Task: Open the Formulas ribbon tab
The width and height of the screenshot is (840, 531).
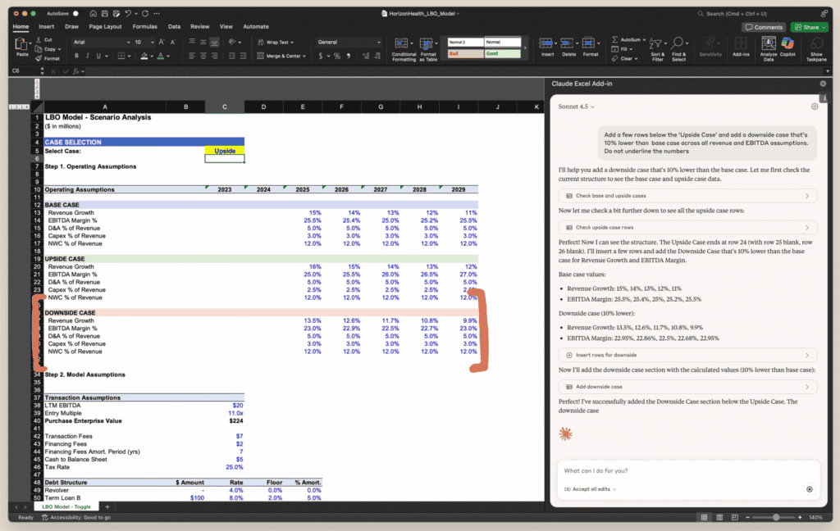Action: pyautogui.click(x=145, y=26)
